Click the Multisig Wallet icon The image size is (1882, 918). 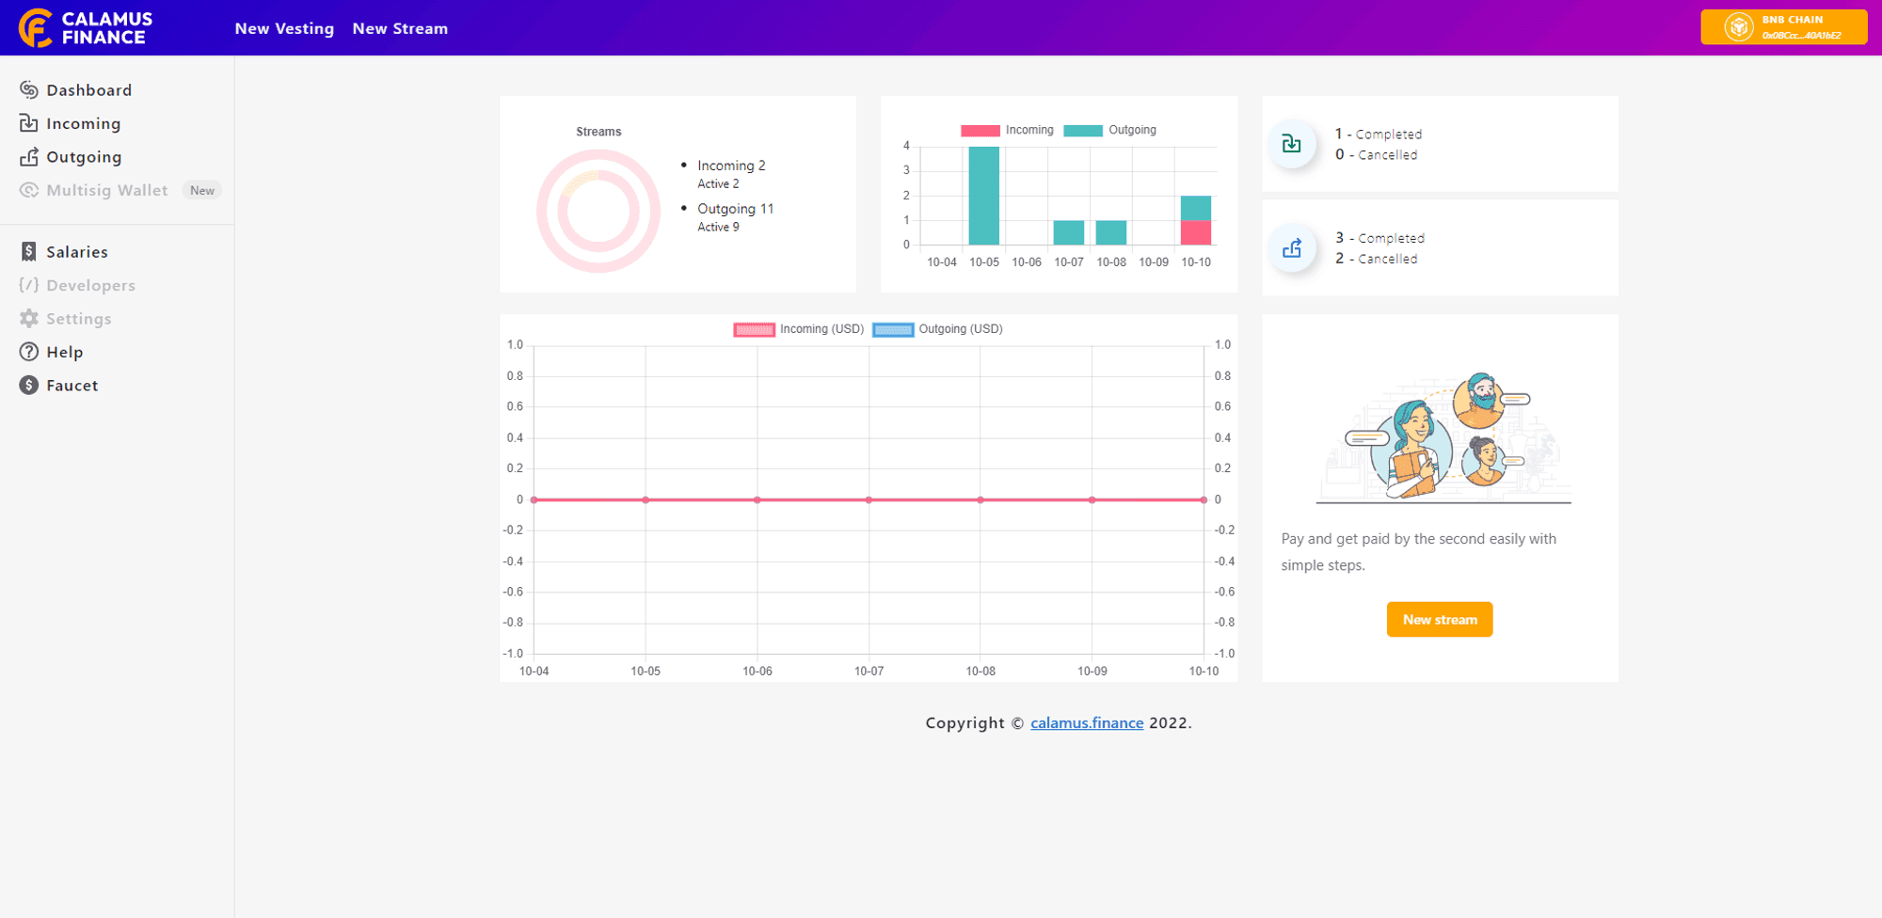click(x=29, y=190)
